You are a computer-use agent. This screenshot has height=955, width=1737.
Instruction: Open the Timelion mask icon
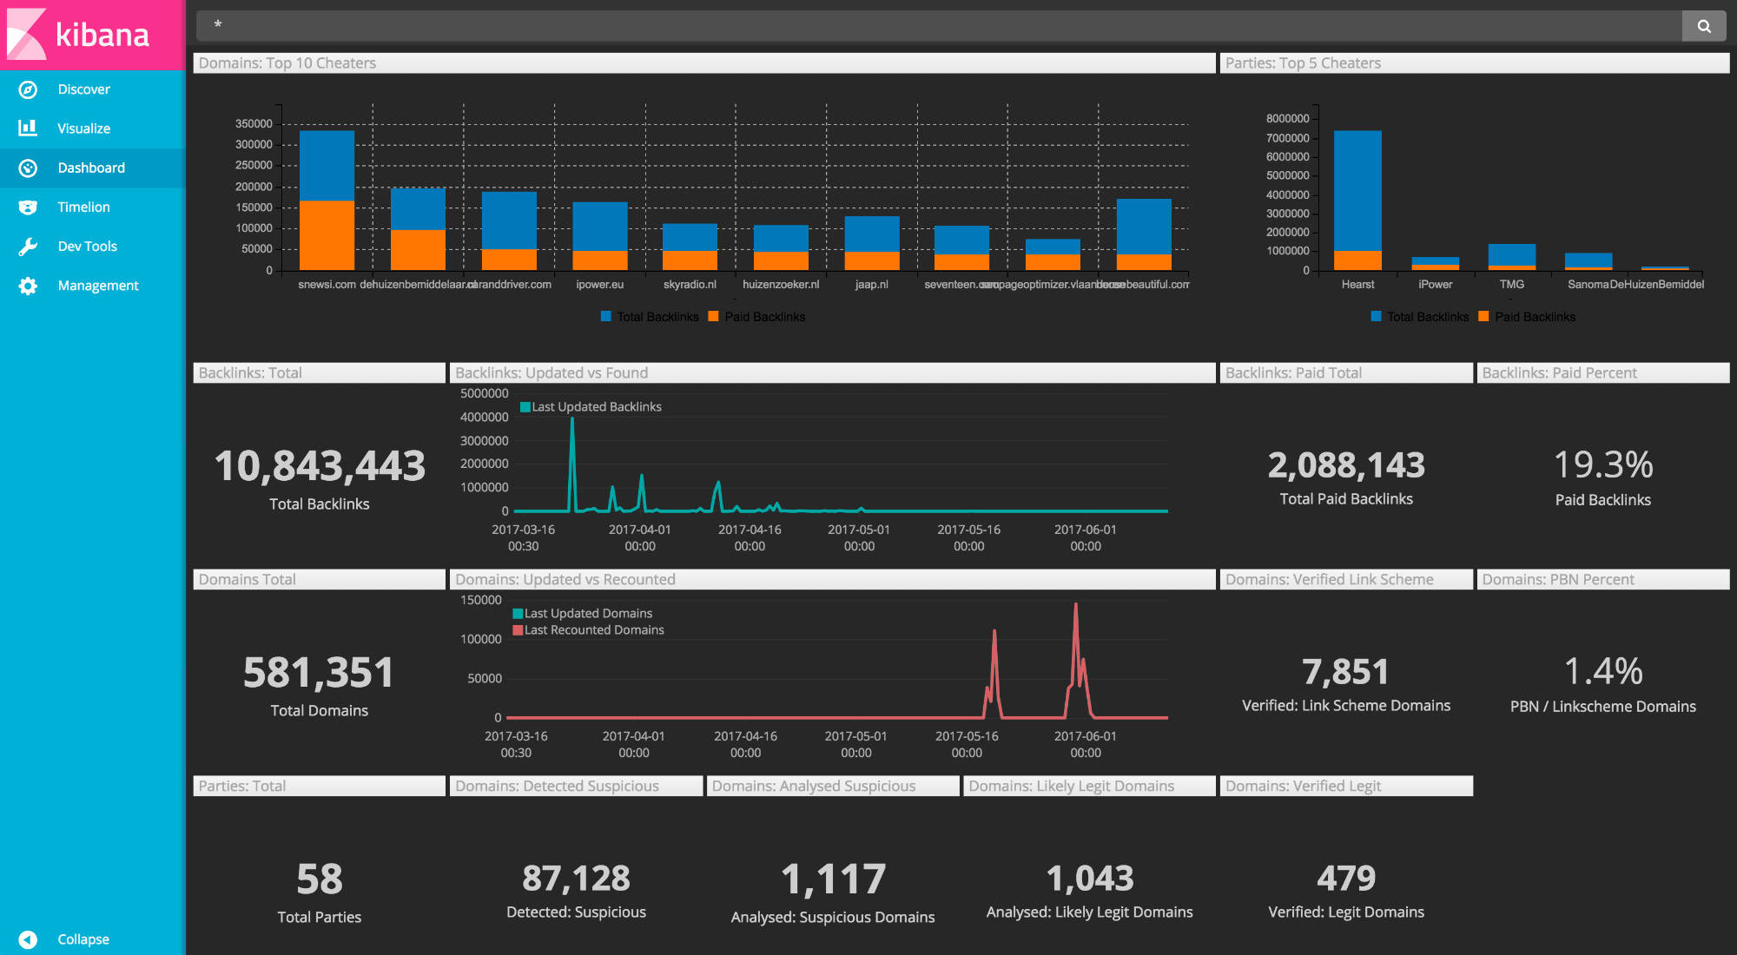point(28,207)
